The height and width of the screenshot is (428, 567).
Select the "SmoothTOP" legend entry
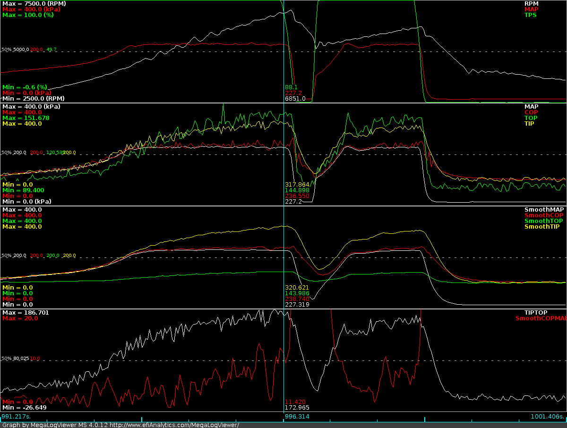[x=543, y=221]
